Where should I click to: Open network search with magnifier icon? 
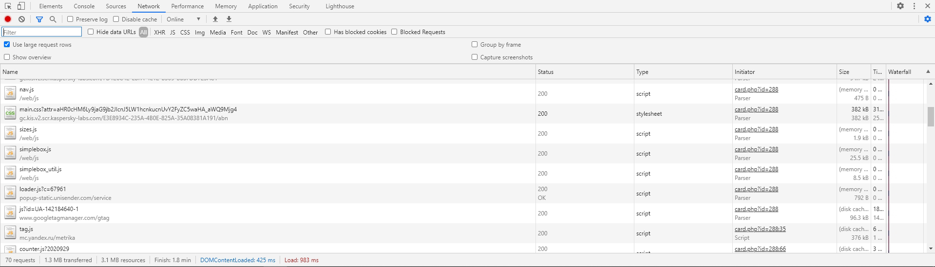click(53, 19)
